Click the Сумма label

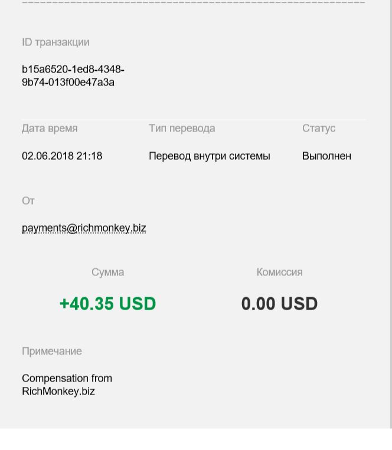[107, 272]
